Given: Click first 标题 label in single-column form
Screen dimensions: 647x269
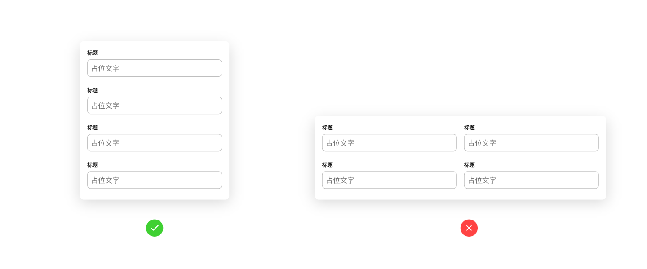Looking at the screenshot, I should 93,53.
